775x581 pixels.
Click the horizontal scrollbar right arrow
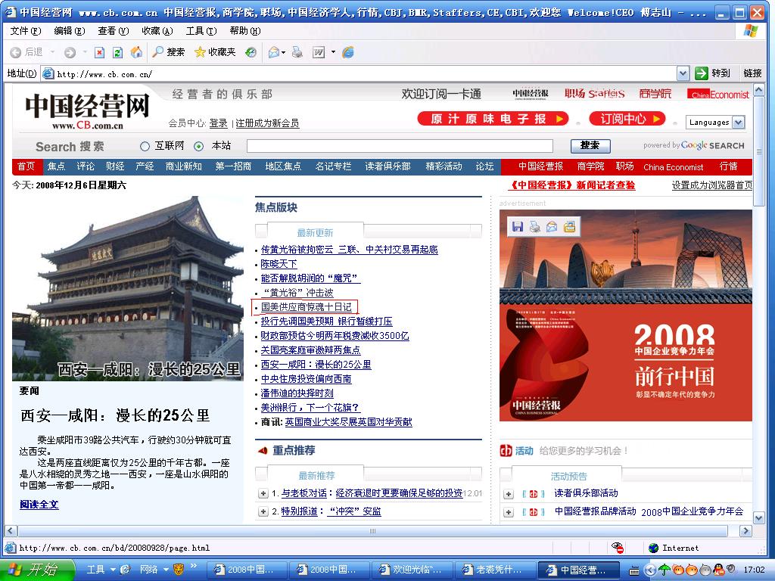pyautogui.click(x=745, y=531)
